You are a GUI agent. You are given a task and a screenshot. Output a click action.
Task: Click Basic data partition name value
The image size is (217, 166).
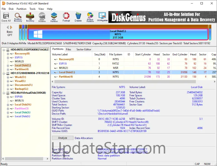coord(109,155)
